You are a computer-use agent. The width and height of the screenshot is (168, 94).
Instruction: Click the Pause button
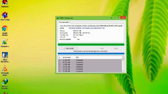coord(102,48)
